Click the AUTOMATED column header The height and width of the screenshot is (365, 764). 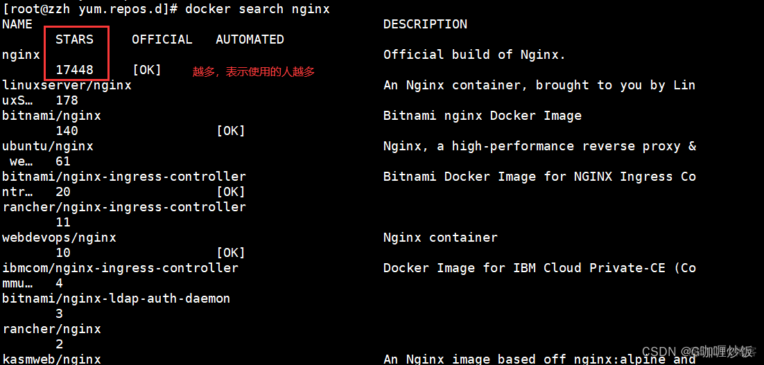click(x=250, y=39)
